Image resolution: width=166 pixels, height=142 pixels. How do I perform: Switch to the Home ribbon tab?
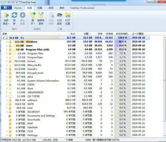point(18,8)
